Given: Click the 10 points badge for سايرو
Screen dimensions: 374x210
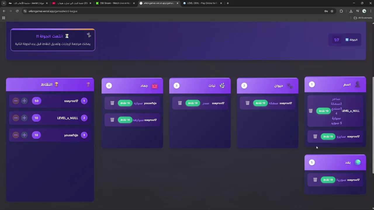Looking at the screenshot, I should [x=328, y=136].
